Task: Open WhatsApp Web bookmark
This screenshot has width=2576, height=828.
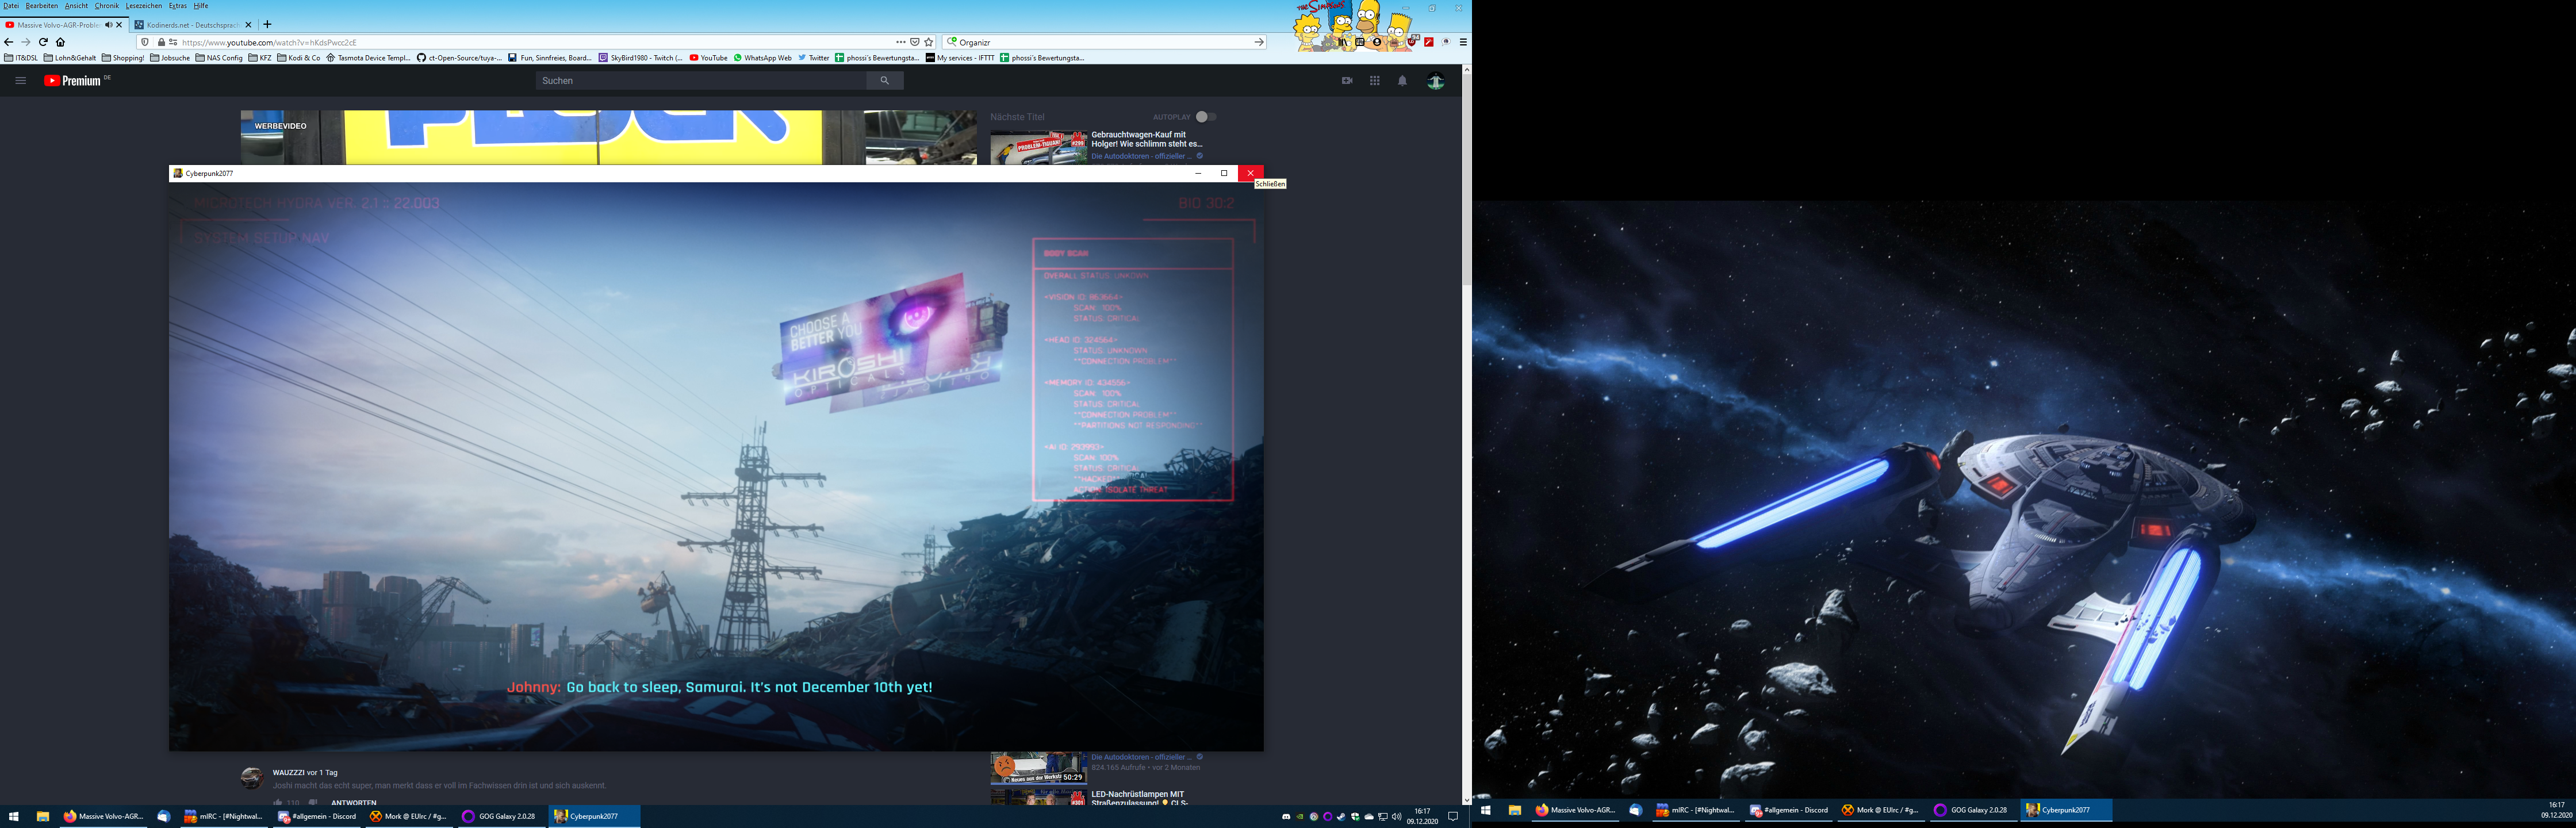Action: (762, 58)
